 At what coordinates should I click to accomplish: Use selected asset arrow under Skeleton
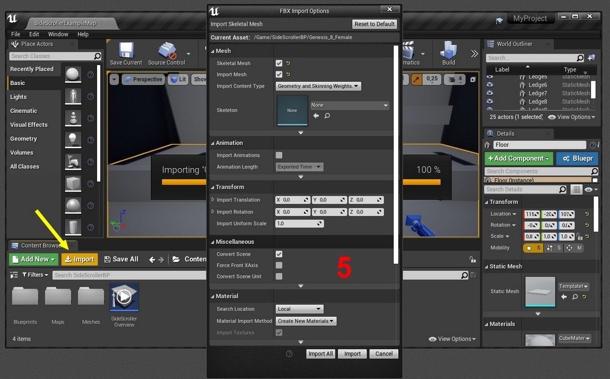[316, 115]
